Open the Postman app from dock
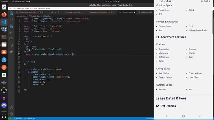Viewport: 214px width, 120px height. point(4,67)
